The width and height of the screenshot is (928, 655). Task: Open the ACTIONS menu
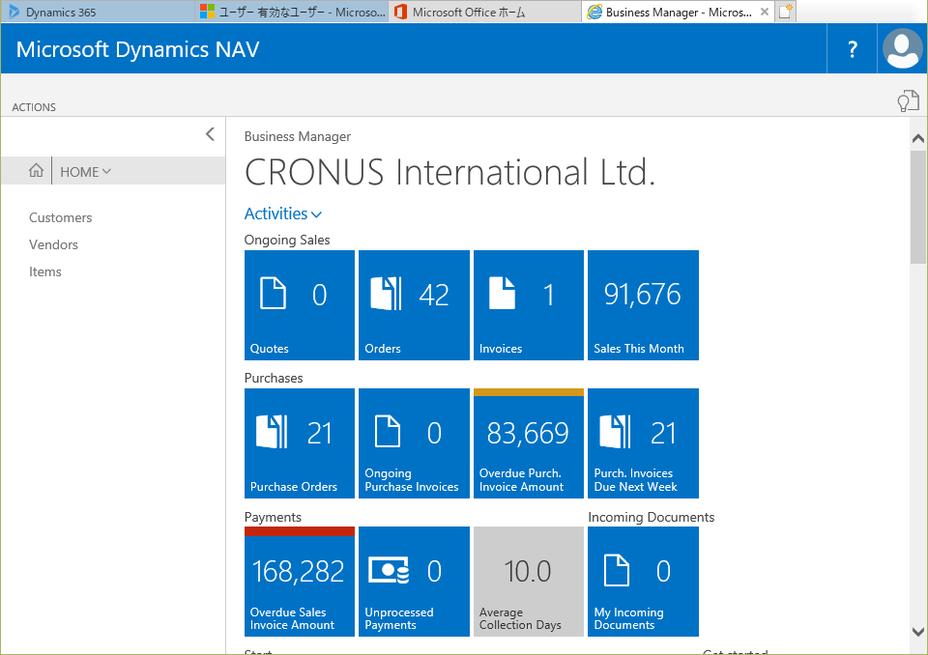(34, 107)
